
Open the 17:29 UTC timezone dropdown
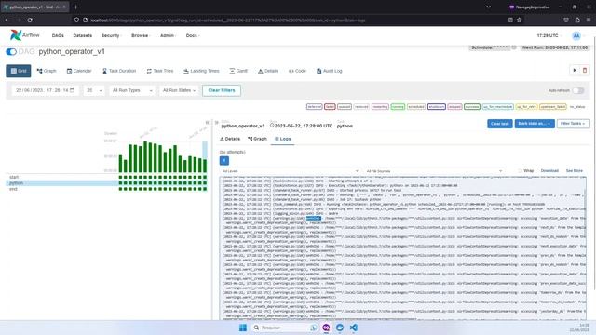[549, 35]
